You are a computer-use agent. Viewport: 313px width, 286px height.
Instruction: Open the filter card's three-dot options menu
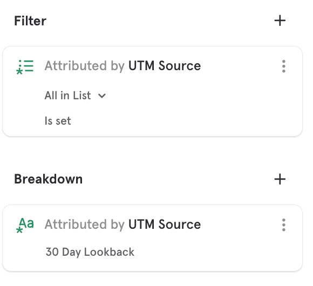point(283,66)
